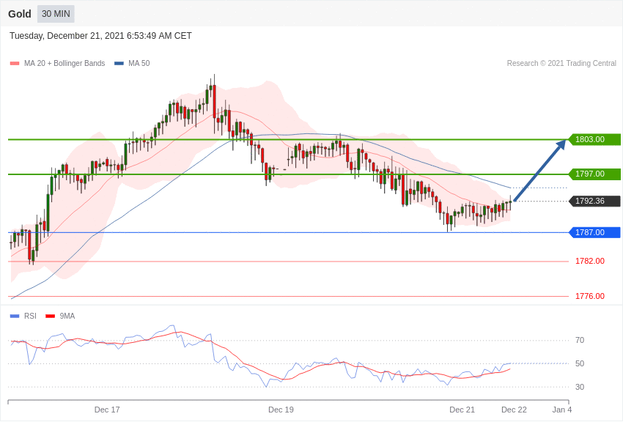The image size is (623, 422).
Task: Click the '9MA' indicator legend label
Action: click(67, 316)
